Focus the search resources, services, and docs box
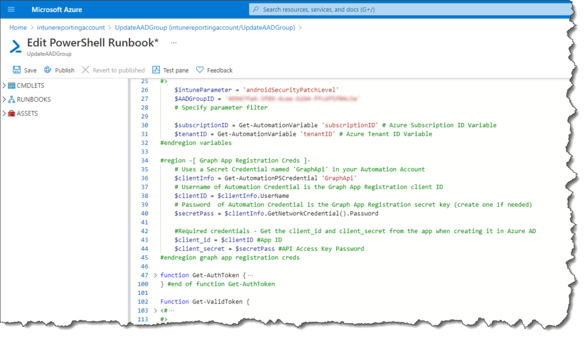Screen dimensions: 587x339 410,9
